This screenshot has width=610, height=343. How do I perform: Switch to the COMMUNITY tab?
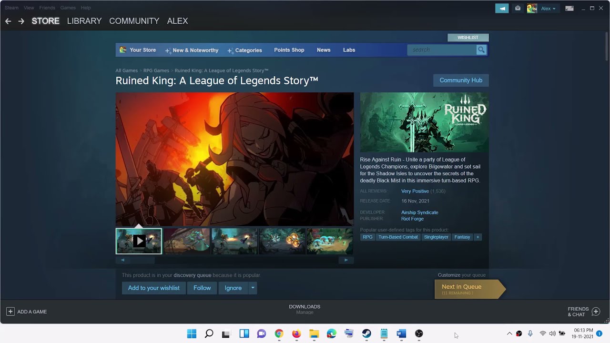pos(134,21)
